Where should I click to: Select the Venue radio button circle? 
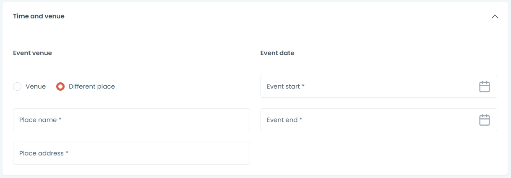pos(17,86)
